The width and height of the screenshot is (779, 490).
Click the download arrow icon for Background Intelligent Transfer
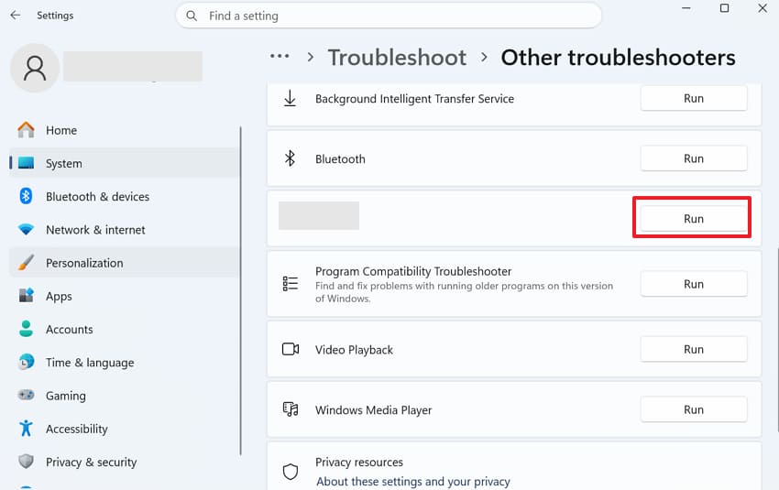[x=291, y=98]
